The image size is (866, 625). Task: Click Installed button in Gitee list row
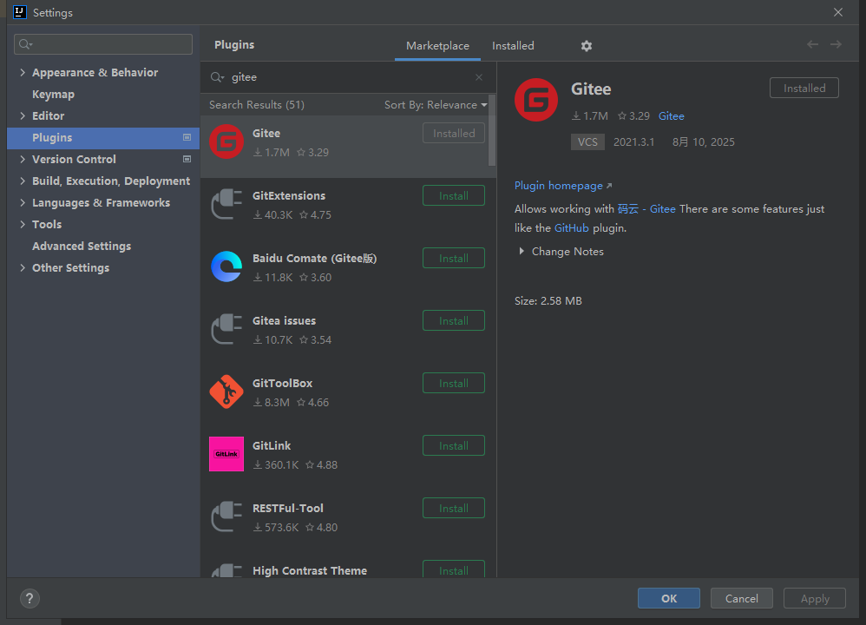454,133
